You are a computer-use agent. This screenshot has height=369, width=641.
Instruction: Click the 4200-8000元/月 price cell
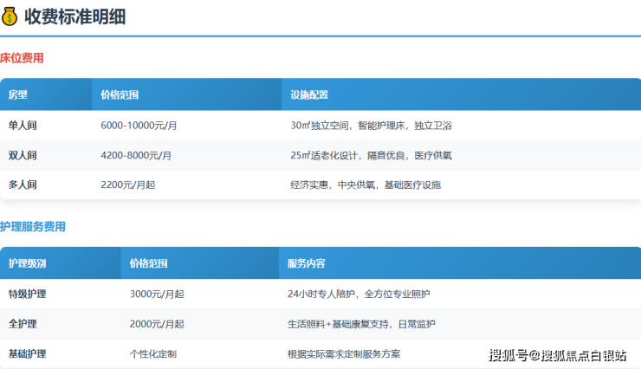coord(136,155)
